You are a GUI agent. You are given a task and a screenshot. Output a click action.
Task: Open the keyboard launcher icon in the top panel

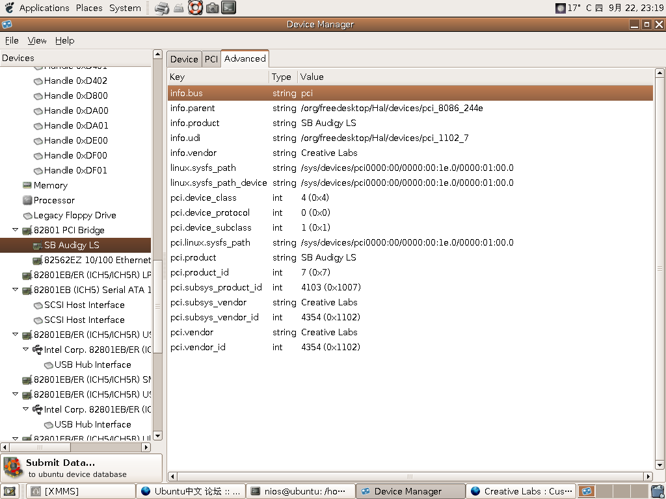coord(179,8)
